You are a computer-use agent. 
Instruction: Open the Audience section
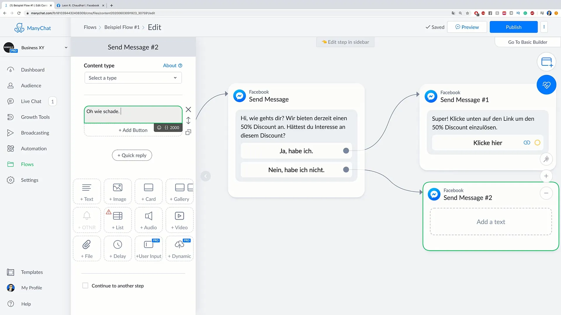[31, 85]
